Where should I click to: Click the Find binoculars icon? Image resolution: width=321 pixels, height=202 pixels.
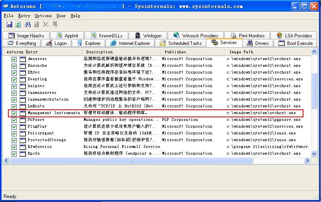27,25
